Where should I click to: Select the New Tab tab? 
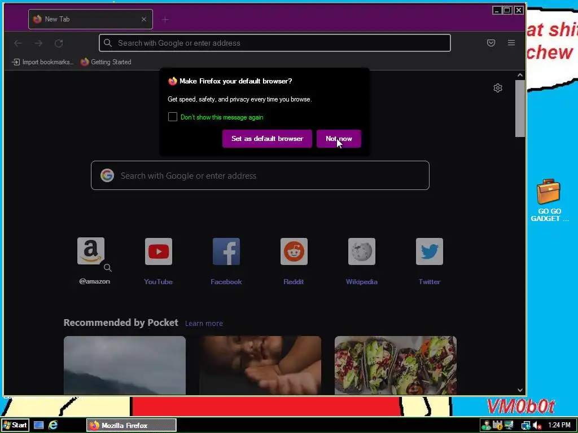pos(90,19)
